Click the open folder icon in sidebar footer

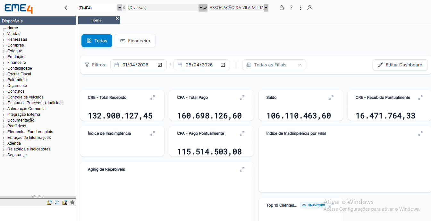[x=49, y=202]
